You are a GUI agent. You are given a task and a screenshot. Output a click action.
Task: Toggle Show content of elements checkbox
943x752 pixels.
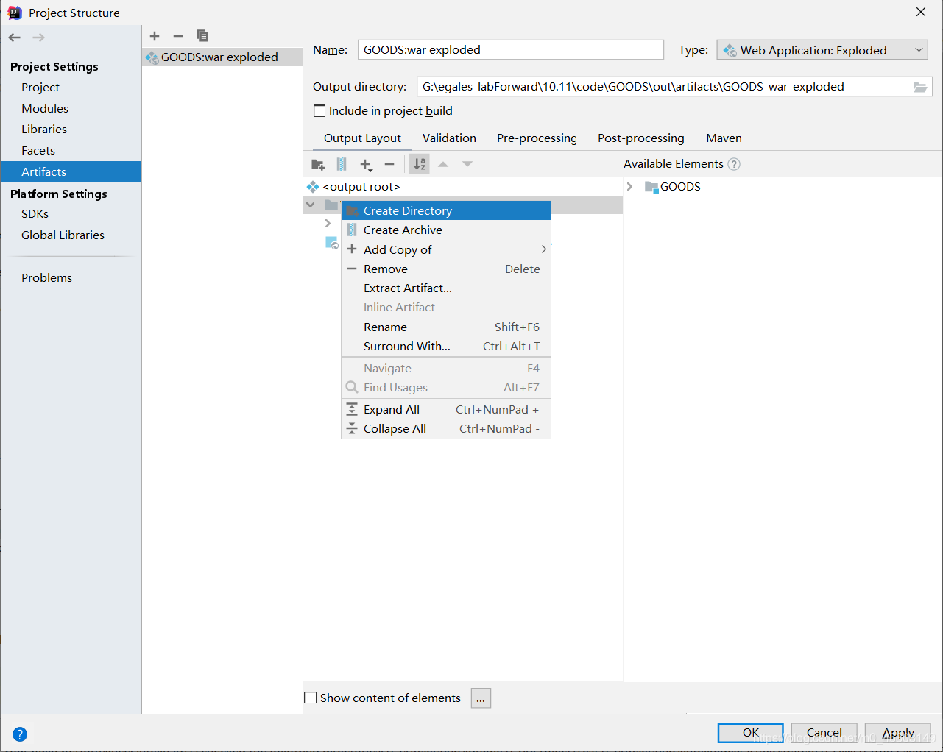pyautogui.click(x=311, y=698)
